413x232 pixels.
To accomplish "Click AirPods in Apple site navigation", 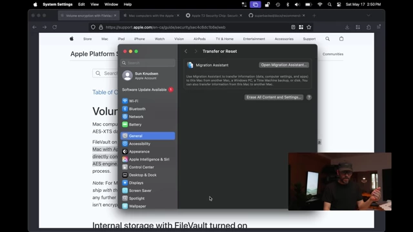I will point(199,39).
